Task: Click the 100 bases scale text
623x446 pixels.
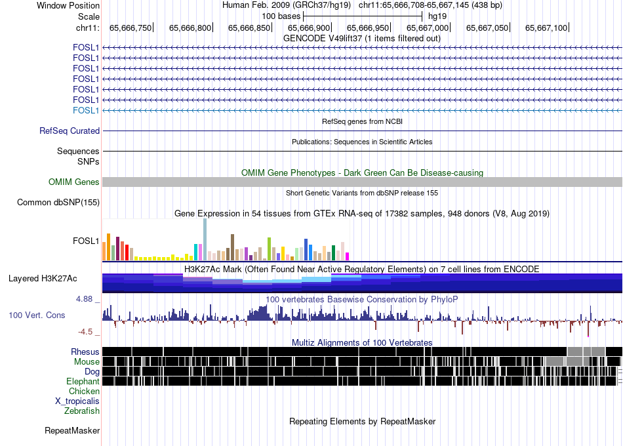Action: tap(281, 16)
